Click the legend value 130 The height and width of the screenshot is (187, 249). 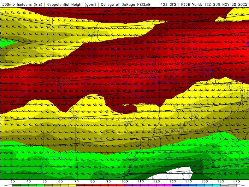coord(172,181)
